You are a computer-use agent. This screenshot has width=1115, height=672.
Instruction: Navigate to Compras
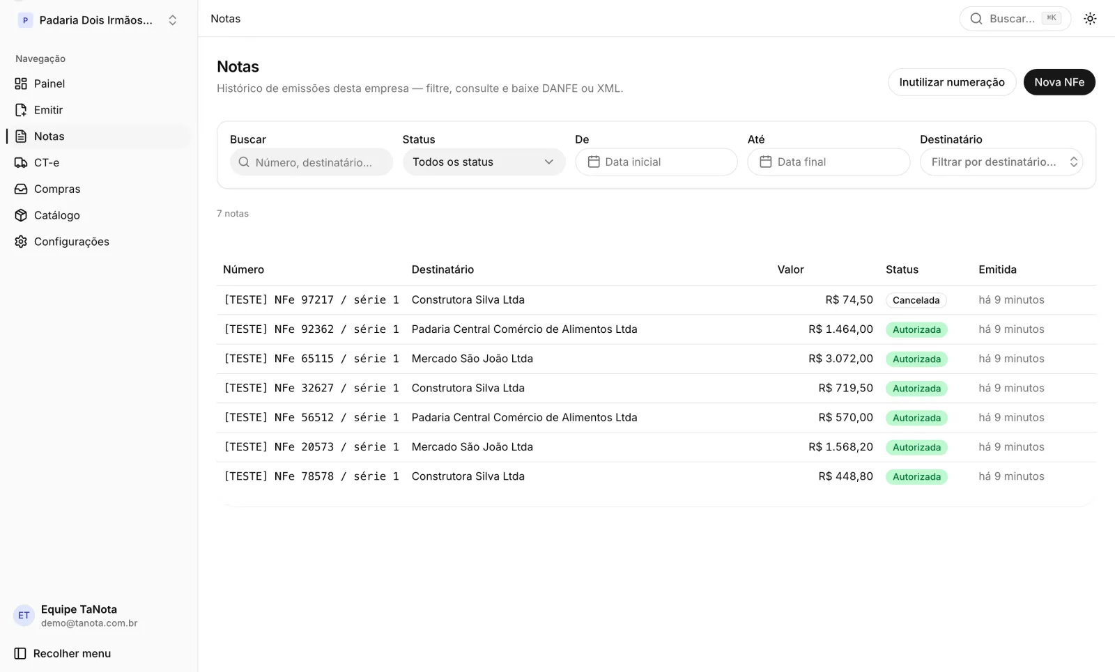[98, 189]
